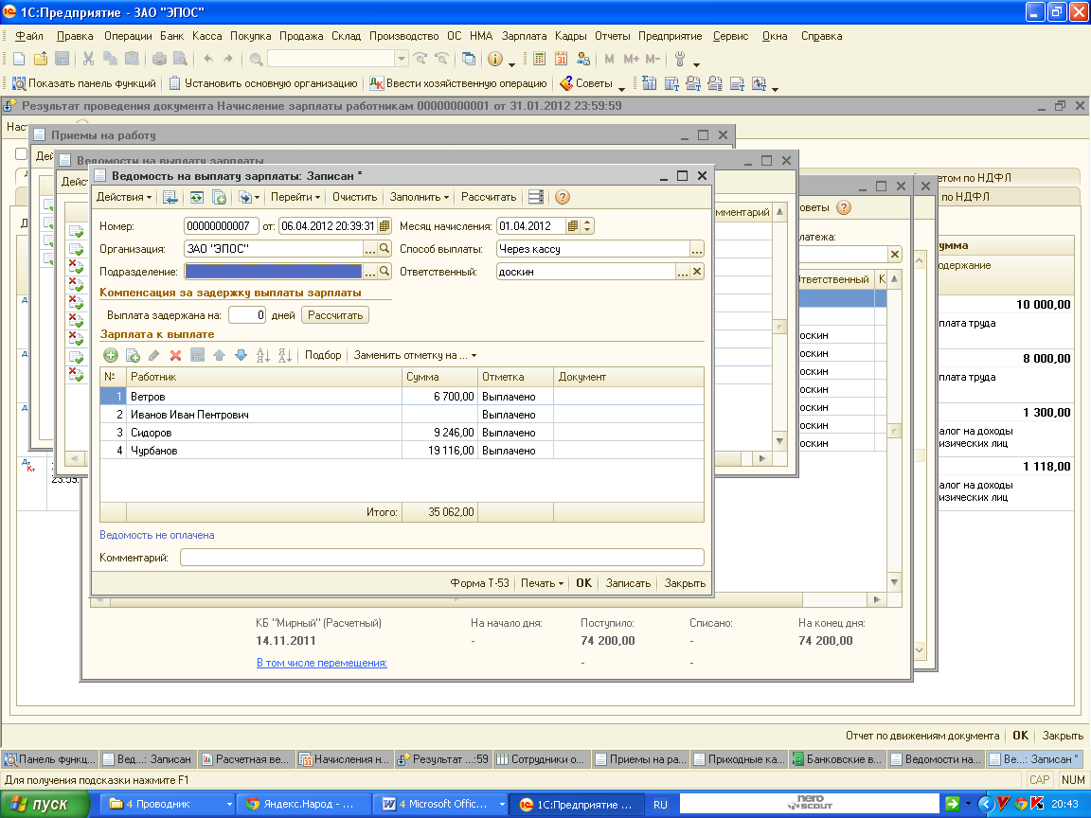Click the Ведомость не оплачена link

click(156, 535)
